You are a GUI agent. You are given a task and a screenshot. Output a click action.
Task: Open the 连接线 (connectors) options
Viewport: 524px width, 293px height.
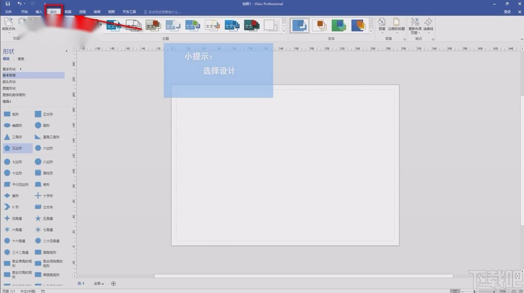pyautogui.click(x=429, y=25)
